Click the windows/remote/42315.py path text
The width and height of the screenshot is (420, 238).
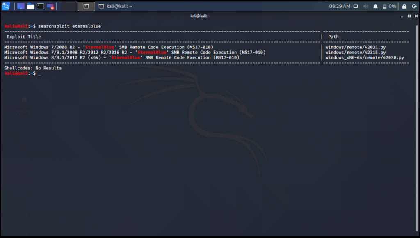coord(355,53)
